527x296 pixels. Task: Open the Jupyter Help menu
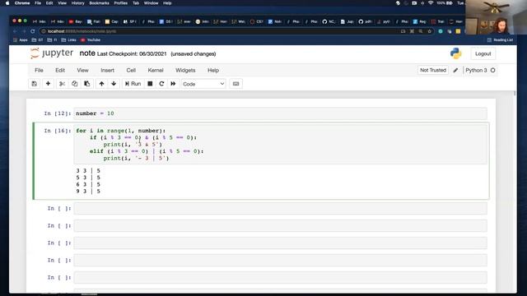213,70
